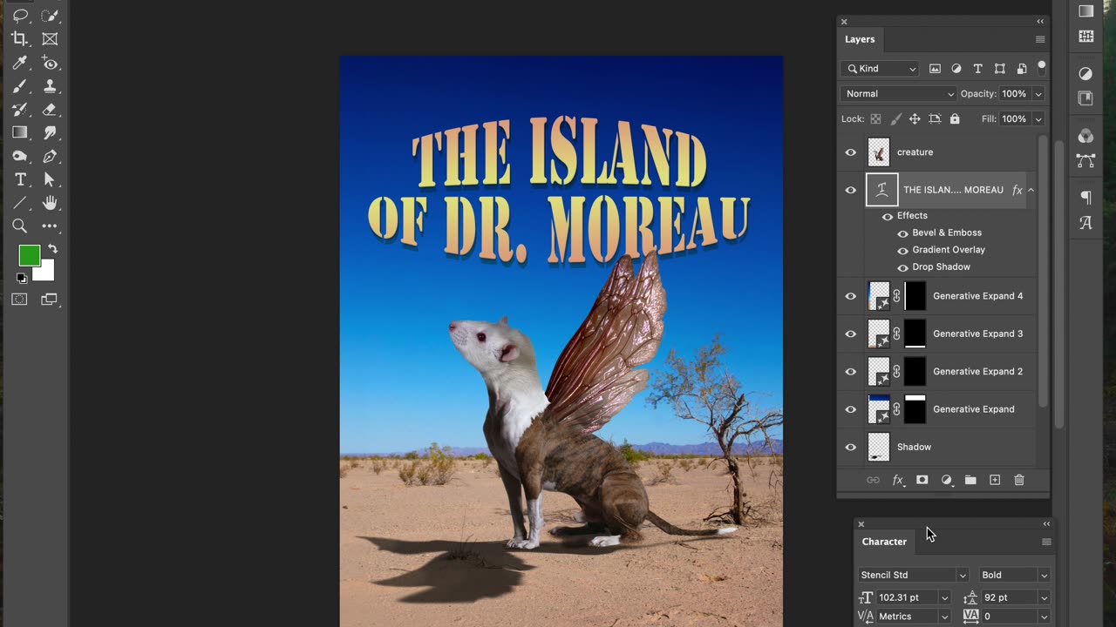This screenshot has height=627, width=1116.
Task: Select the Lasso tool
Action: [x=20, y=16]
